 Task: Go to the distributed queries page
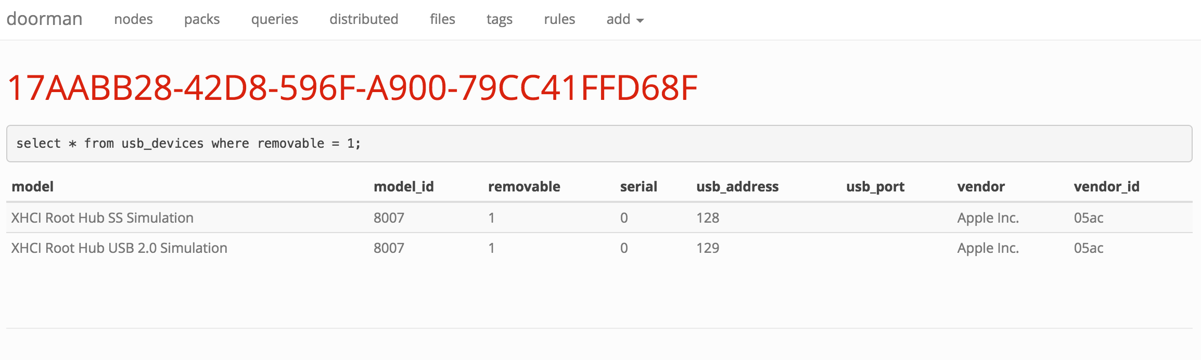(x=363, y=19)
